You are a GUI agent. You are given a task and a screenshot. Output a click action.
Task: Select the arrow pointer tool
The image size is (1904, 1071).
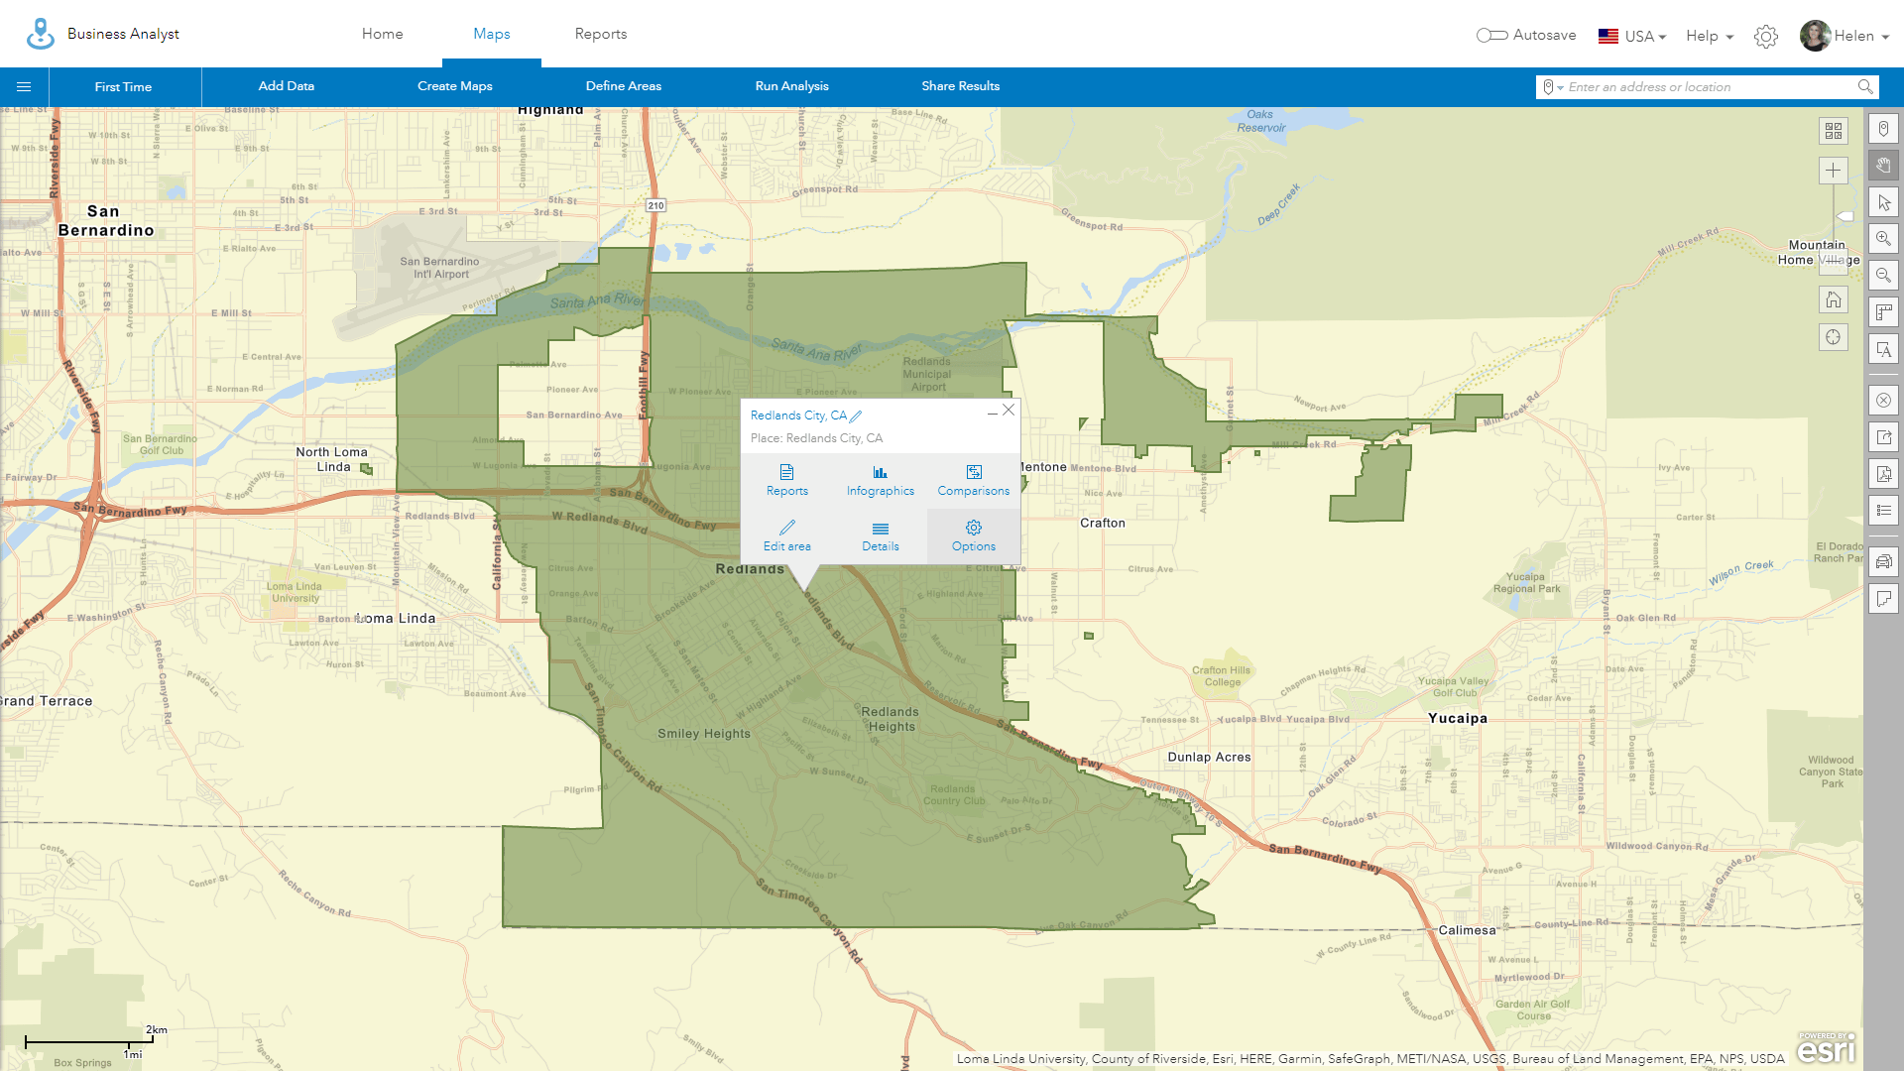click(x=1883, y=202)
